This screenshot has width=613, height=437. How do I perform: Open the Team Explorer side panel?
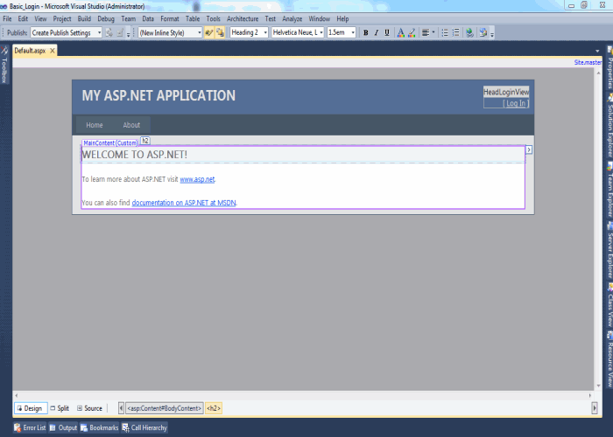[x=609, y=190]
